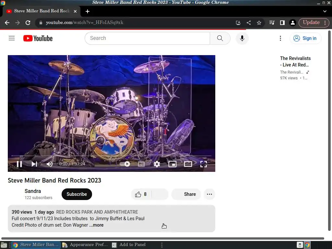
Task: Click the 390 views text
Action: point(22,212)
